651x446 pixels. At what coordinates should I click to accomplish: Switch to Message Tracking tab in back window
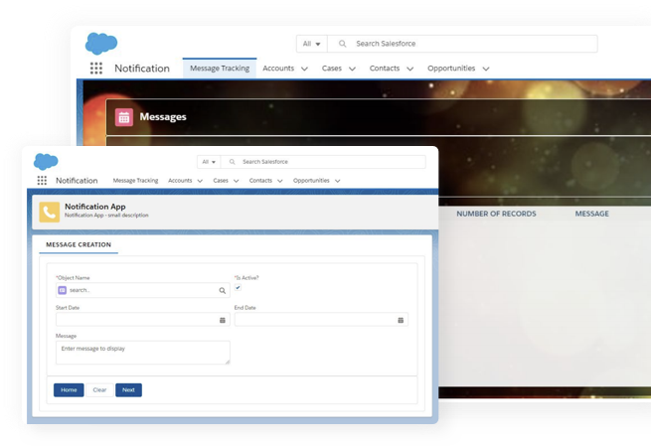click(x=221, y=69)
